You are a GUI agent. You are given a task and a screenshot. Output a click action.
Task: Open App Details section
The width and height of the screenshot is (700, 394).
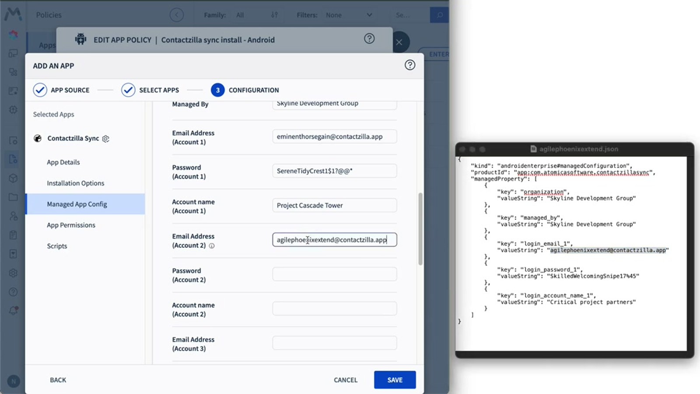click(x=63, y=162)
